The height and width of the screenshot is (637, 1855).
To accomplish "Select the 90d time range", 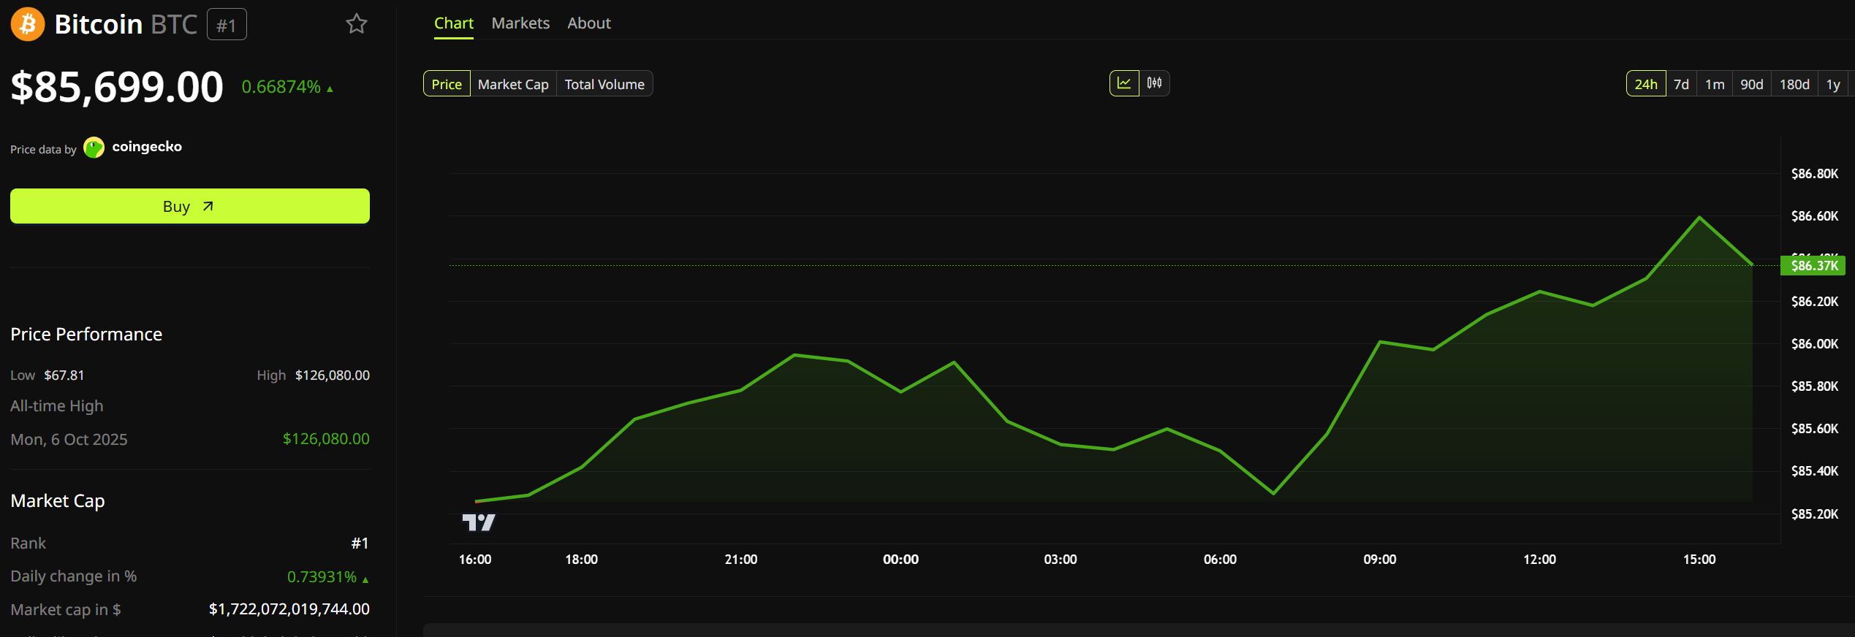I will click(x=1751, y=84).
